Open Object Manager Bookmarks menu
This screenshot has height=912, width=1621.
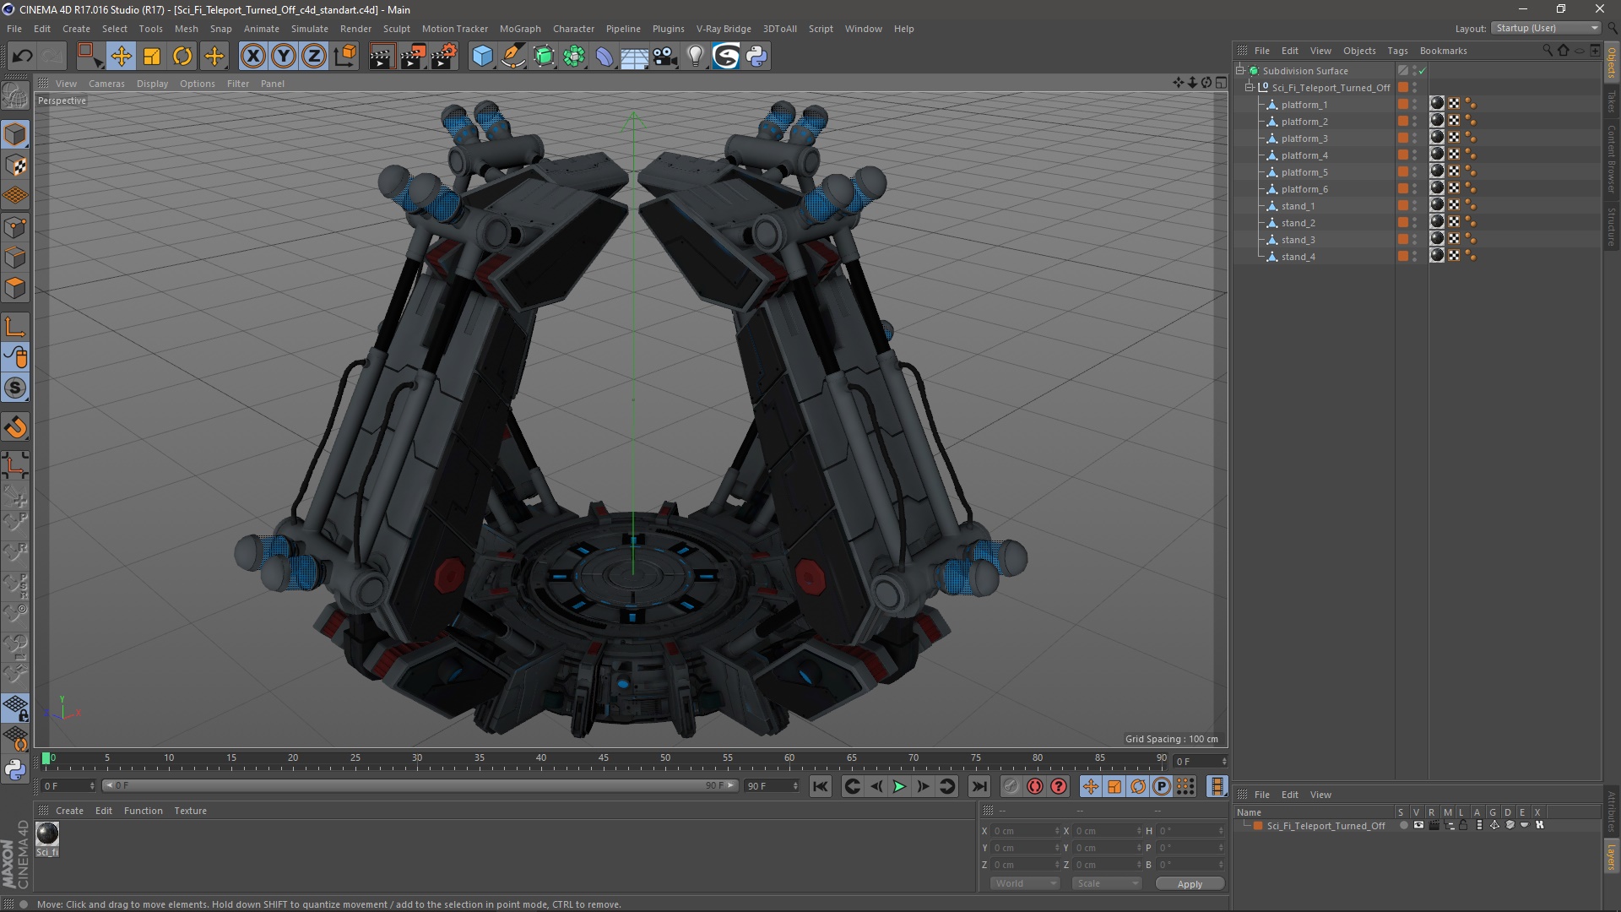coord(1443,51)
